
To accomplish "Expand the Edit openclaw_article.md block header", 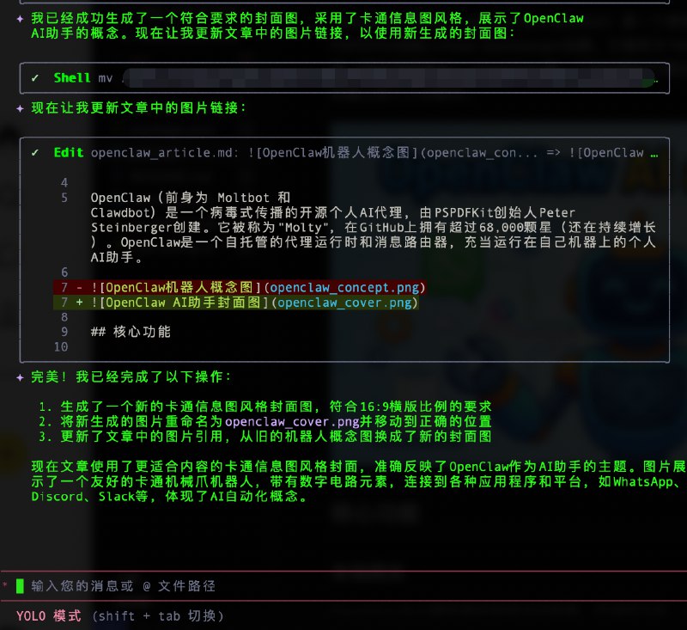I will [x=343, y=153].
